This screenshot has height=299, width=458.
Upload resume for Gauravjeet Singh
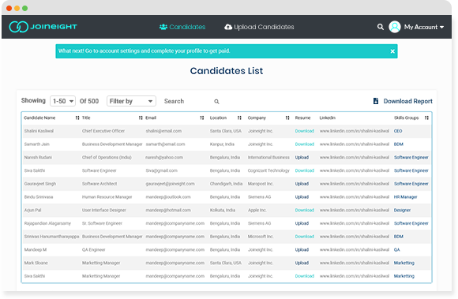tap(302, 184)
